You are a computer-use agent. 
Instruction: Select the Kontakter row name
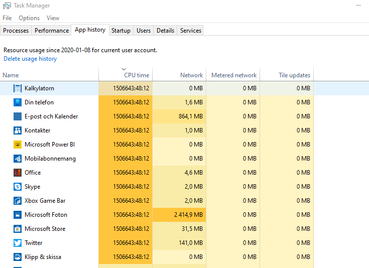pyautogui.click(x=38, y=130)
